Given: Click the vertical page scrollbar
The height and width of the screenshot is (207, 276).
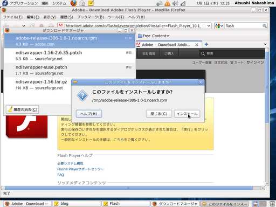Looking at the screenshot, I should tap(267, 88).
